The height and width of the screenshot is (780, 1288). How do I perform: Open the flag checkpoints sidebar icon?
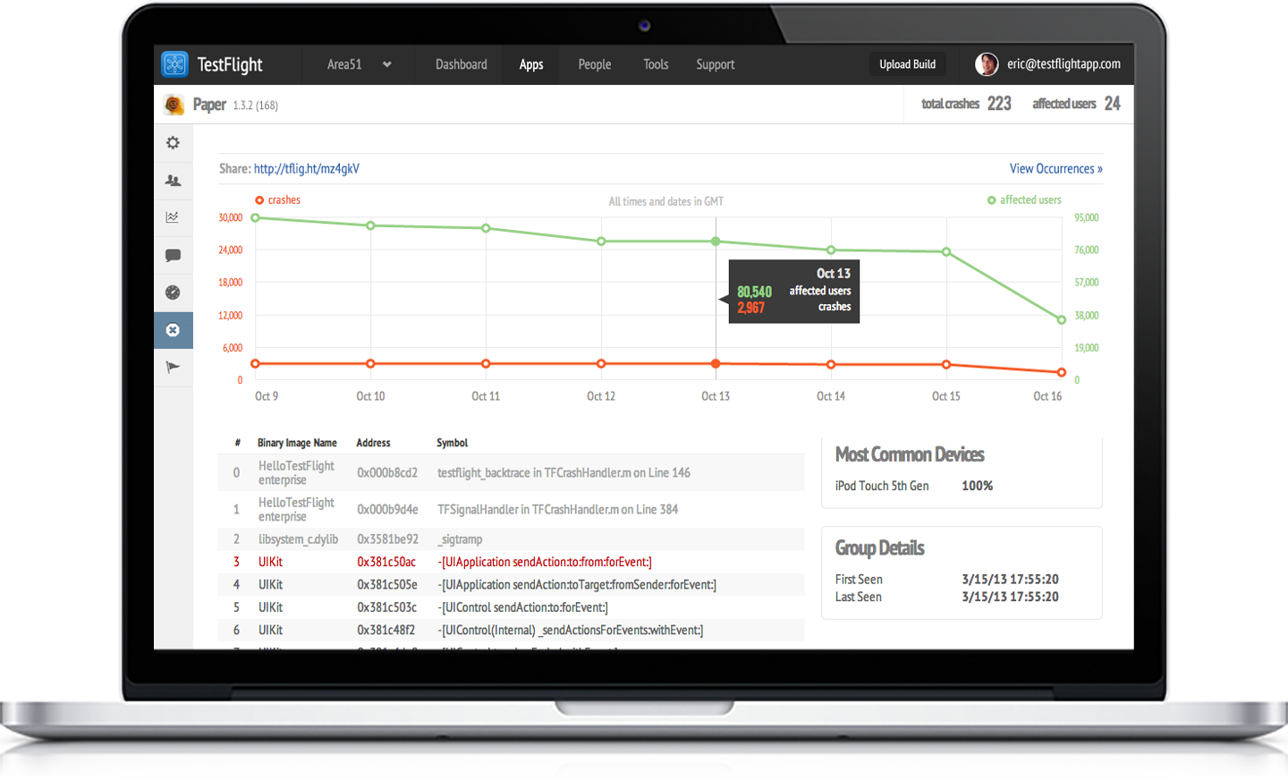tap(173, 367)
